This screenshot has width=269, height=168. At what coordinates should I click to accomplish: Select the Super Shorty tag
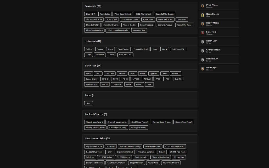coord(92,79)
